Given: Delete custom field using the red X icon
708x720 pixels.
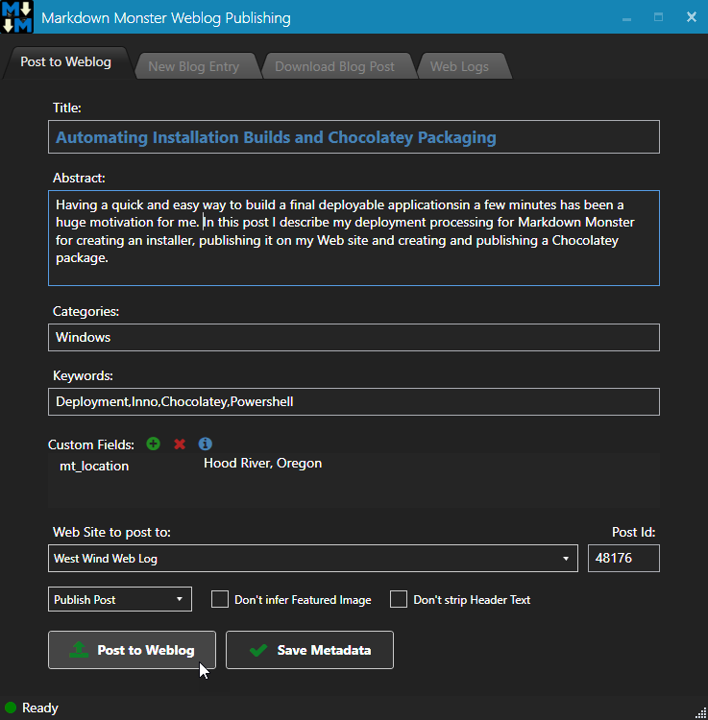Looking at the screenshot, I should tap(180, 444).
